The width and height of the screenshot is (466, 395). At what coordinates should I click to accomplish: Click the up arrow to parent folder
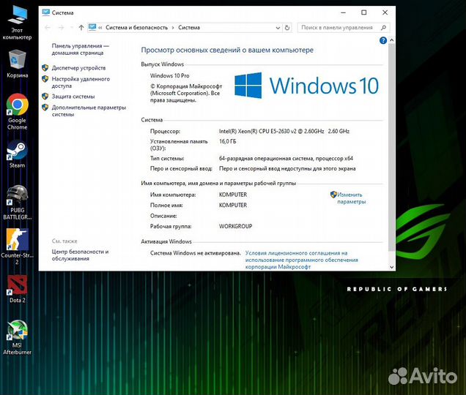(81, 28)
